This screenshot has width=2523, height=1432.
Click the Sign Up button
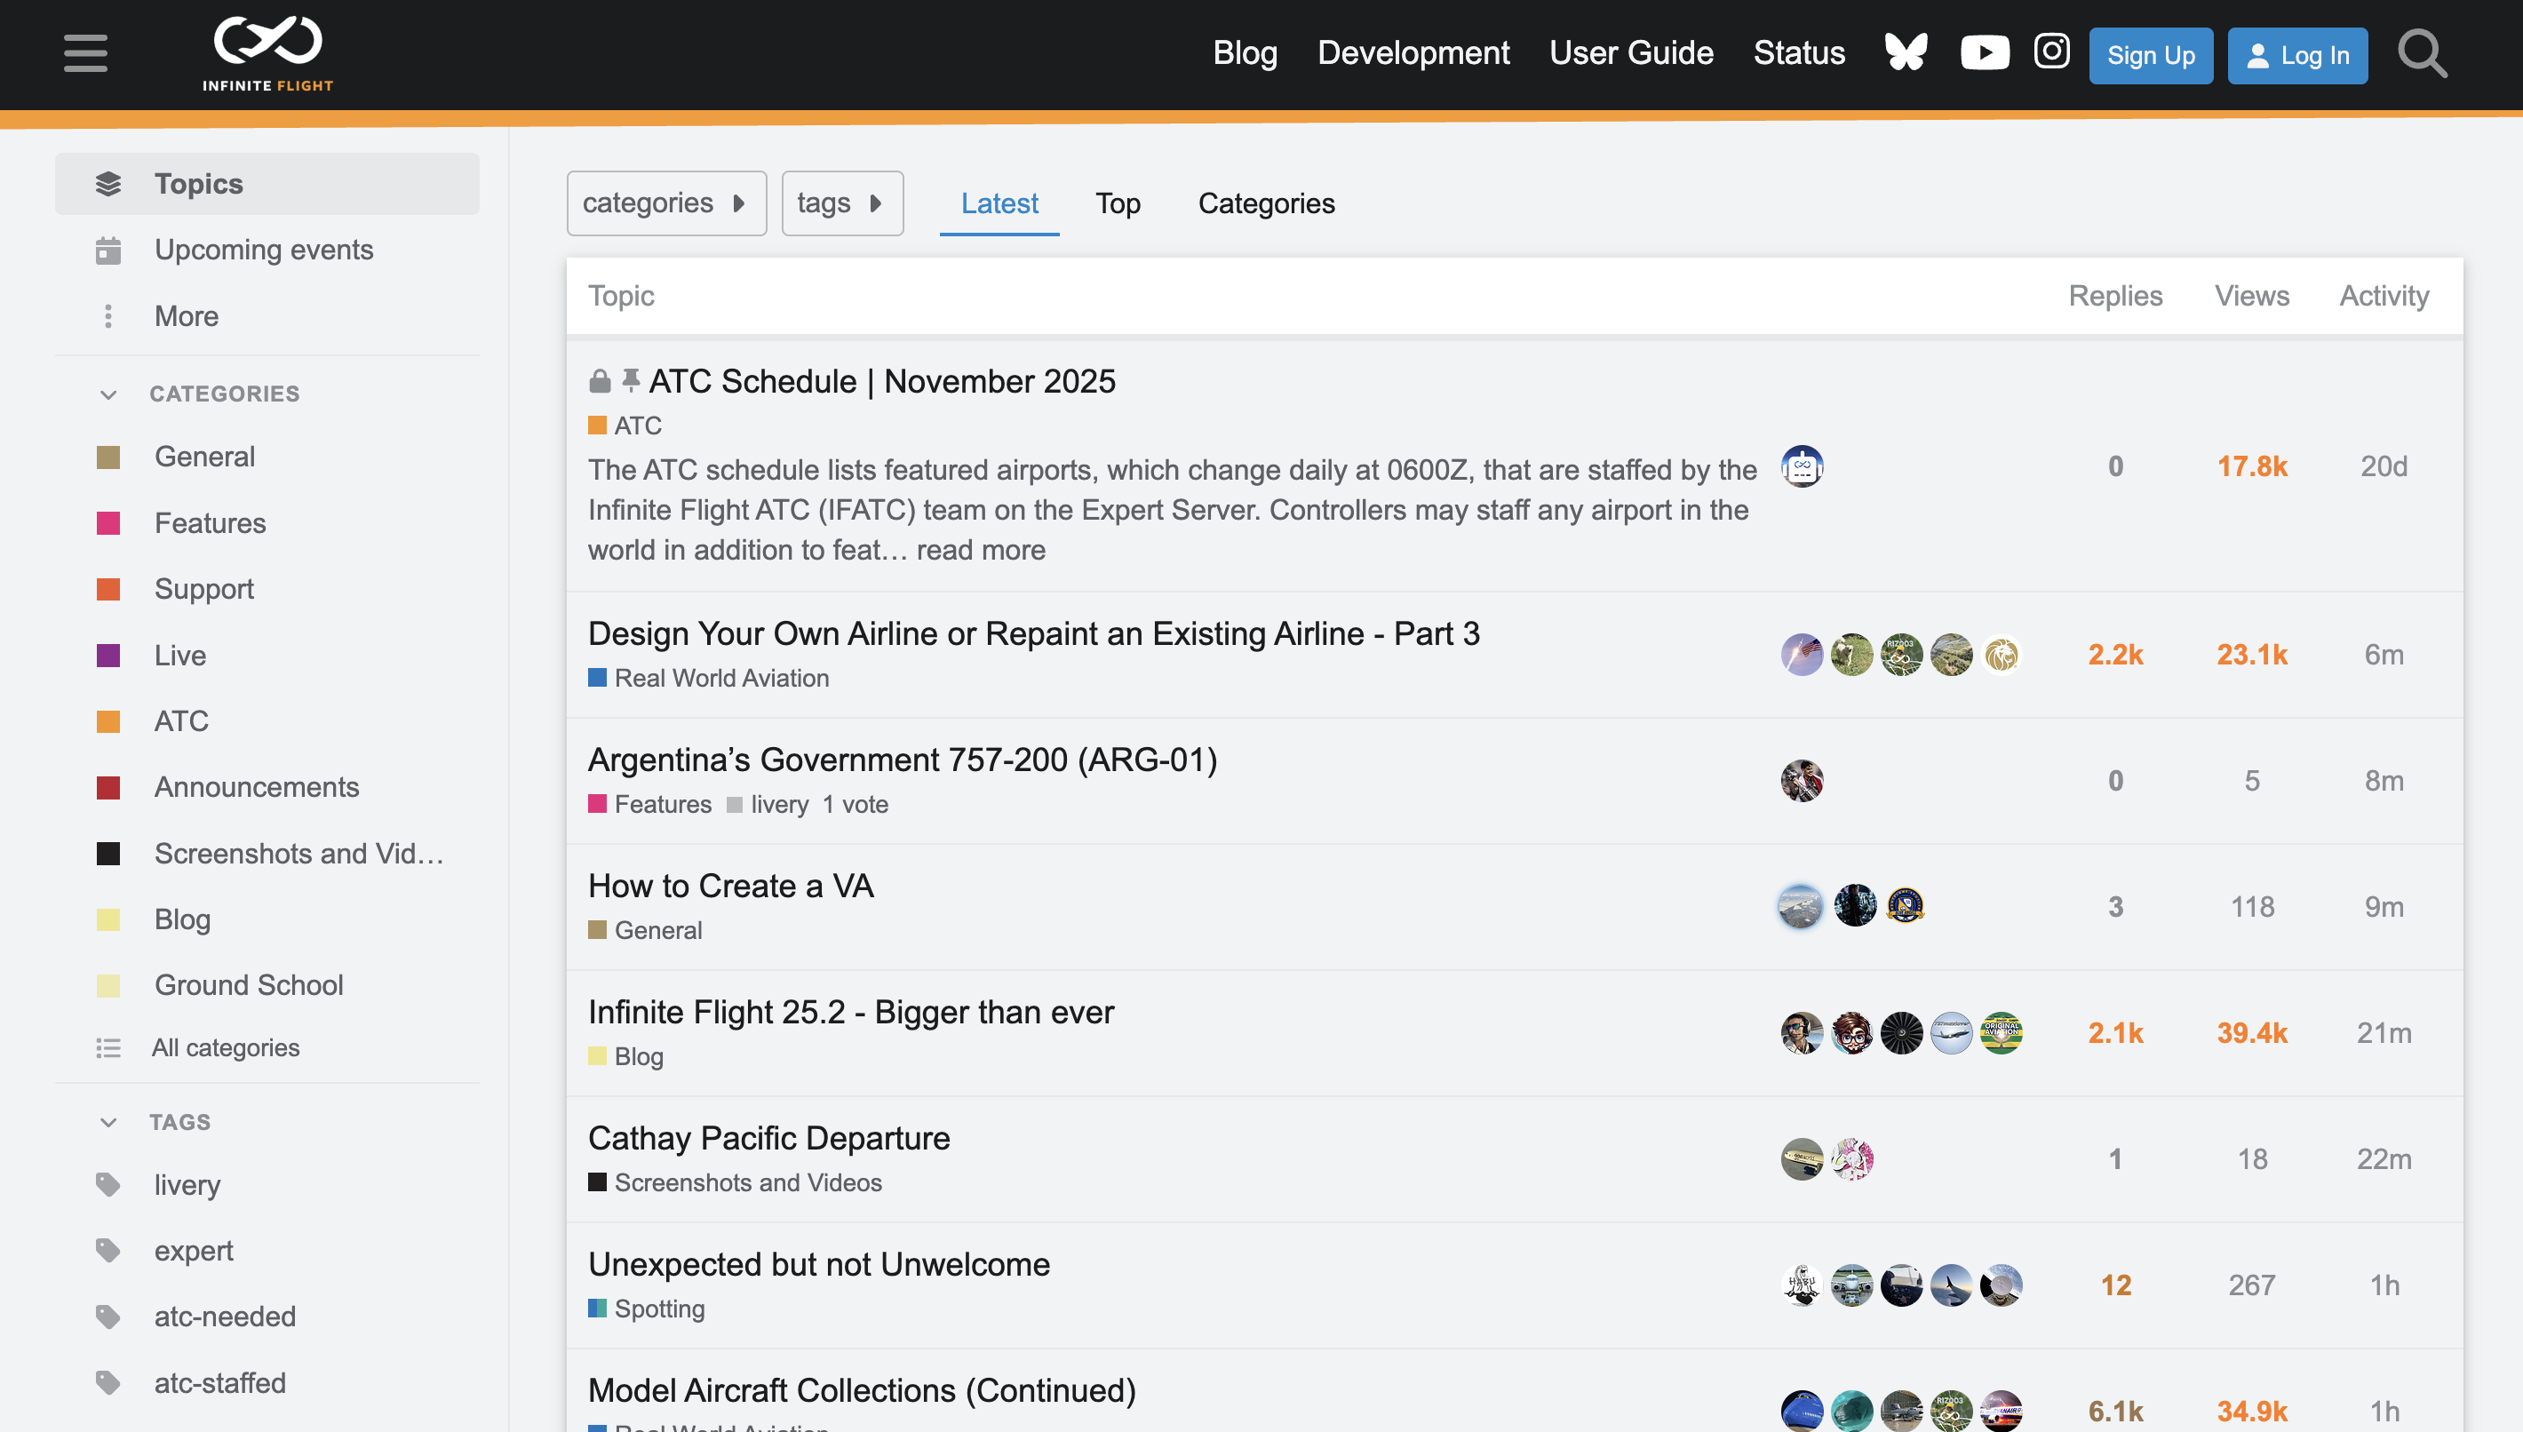point(2152,55)
